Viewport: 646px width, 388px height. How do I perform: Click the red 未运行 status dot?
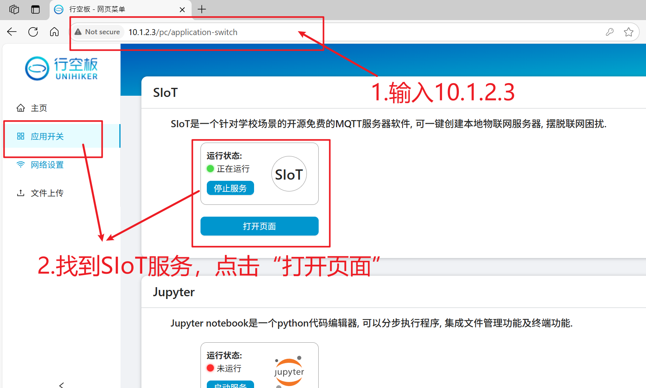(210, 368)
